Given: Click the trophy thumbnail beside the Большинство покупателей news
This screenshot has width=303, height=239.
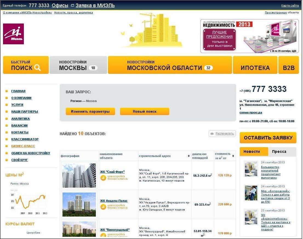Looking at the screenshot, I should pos(251,169).
